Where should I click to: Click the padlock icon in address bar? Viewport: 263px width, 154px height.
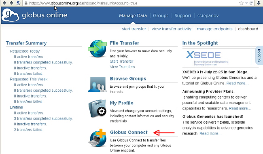tap(25, 3)
